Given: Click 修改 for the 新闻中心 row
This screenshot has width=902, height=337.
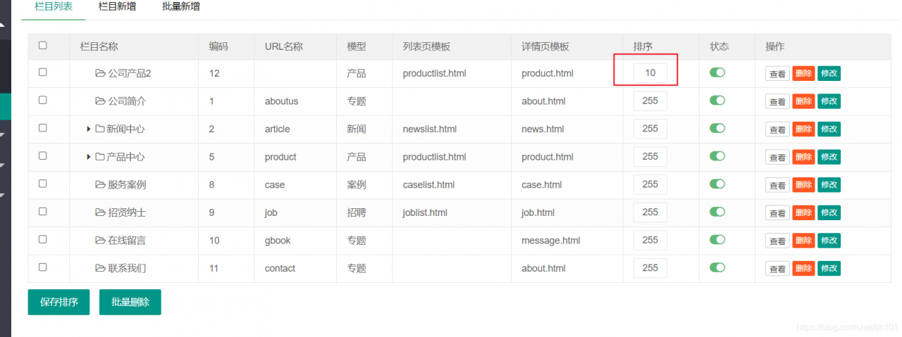Looking at the screenshot, I should pos(829,129).
